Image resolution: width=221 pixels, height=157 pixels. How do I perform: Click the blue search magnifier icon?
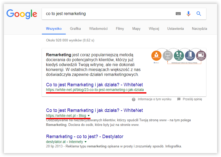[x=199, y=14]
